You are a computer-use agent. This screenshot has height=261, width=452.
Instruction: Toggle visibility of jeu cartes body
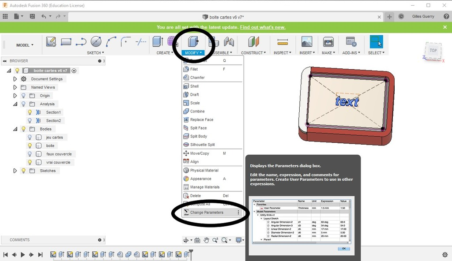[x=30, y=138]
